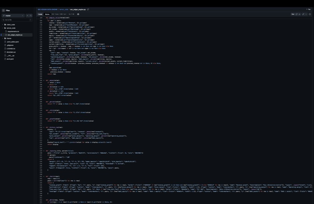Click the 'def _ratio(value)' code line
The image size is (314, 204).
pos(53,110)
